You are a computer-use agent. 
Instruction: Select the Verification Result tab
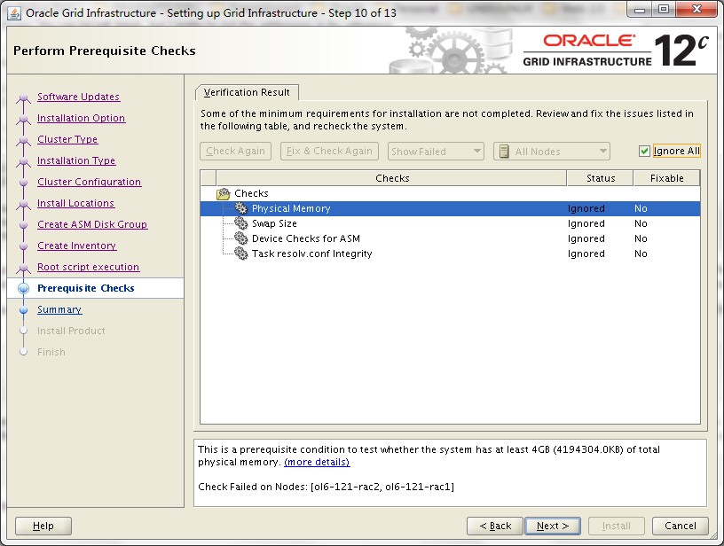(247, 92)
